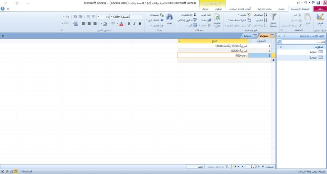
Task: Collapse the navigation pane with shutter button
Action: point(279,36)
